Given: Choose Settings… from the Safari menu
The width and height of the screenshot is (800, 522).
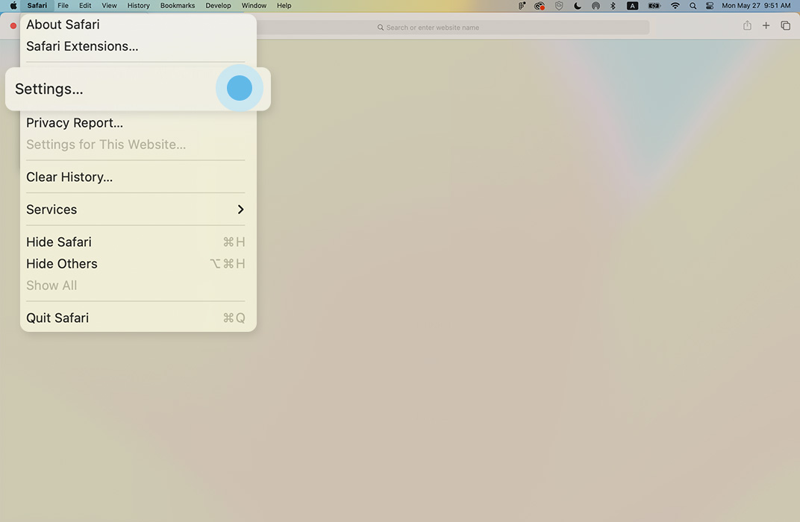Looking at the screenshot, I should pos(49,89).
